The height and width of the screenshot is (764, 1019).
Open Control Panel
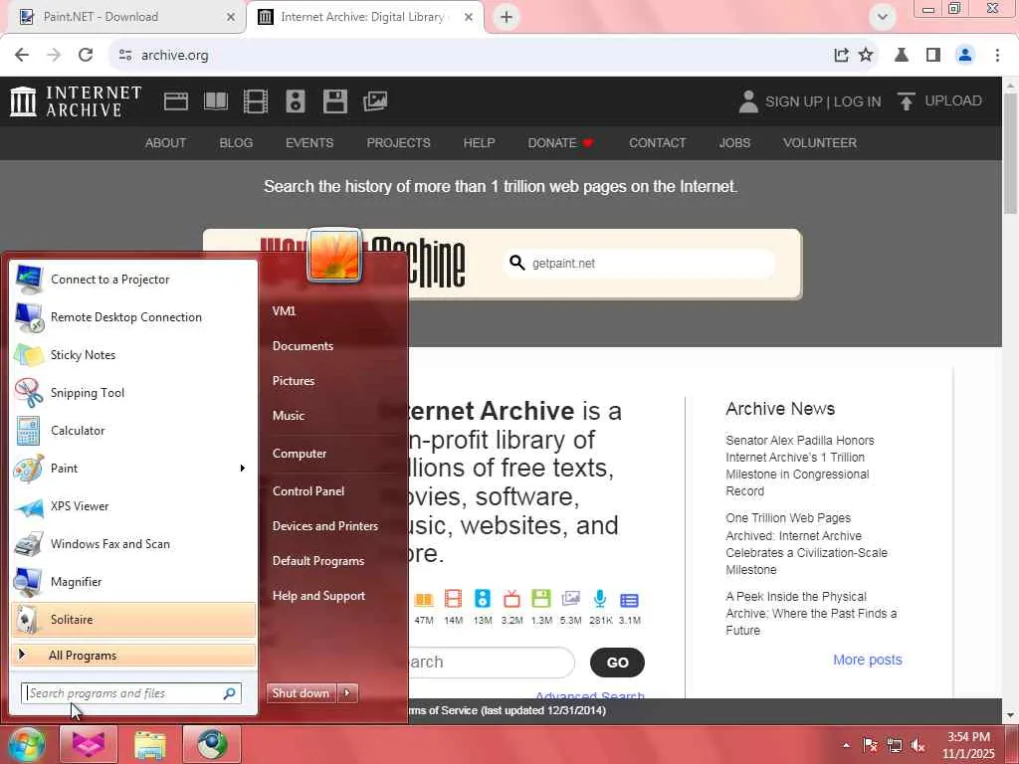[x=308, y=491]
